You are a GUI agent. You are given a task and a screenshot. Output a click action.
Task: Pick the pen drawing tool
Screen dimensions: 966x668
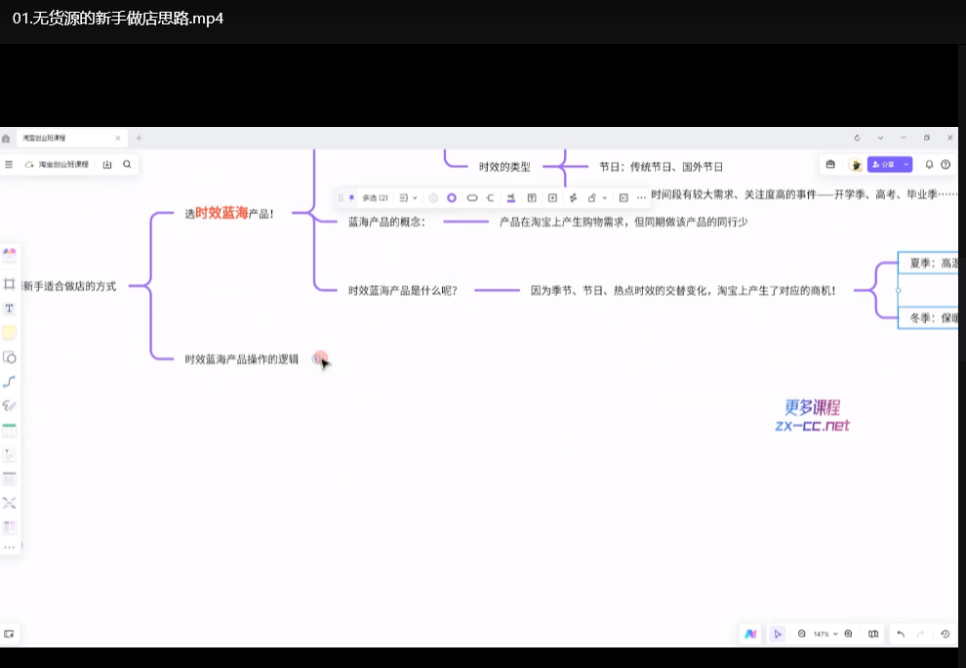(x=9, y=406)
